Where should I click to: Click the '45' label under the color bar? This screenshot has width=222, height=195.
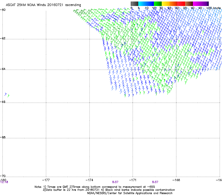[x=200, y=8]
